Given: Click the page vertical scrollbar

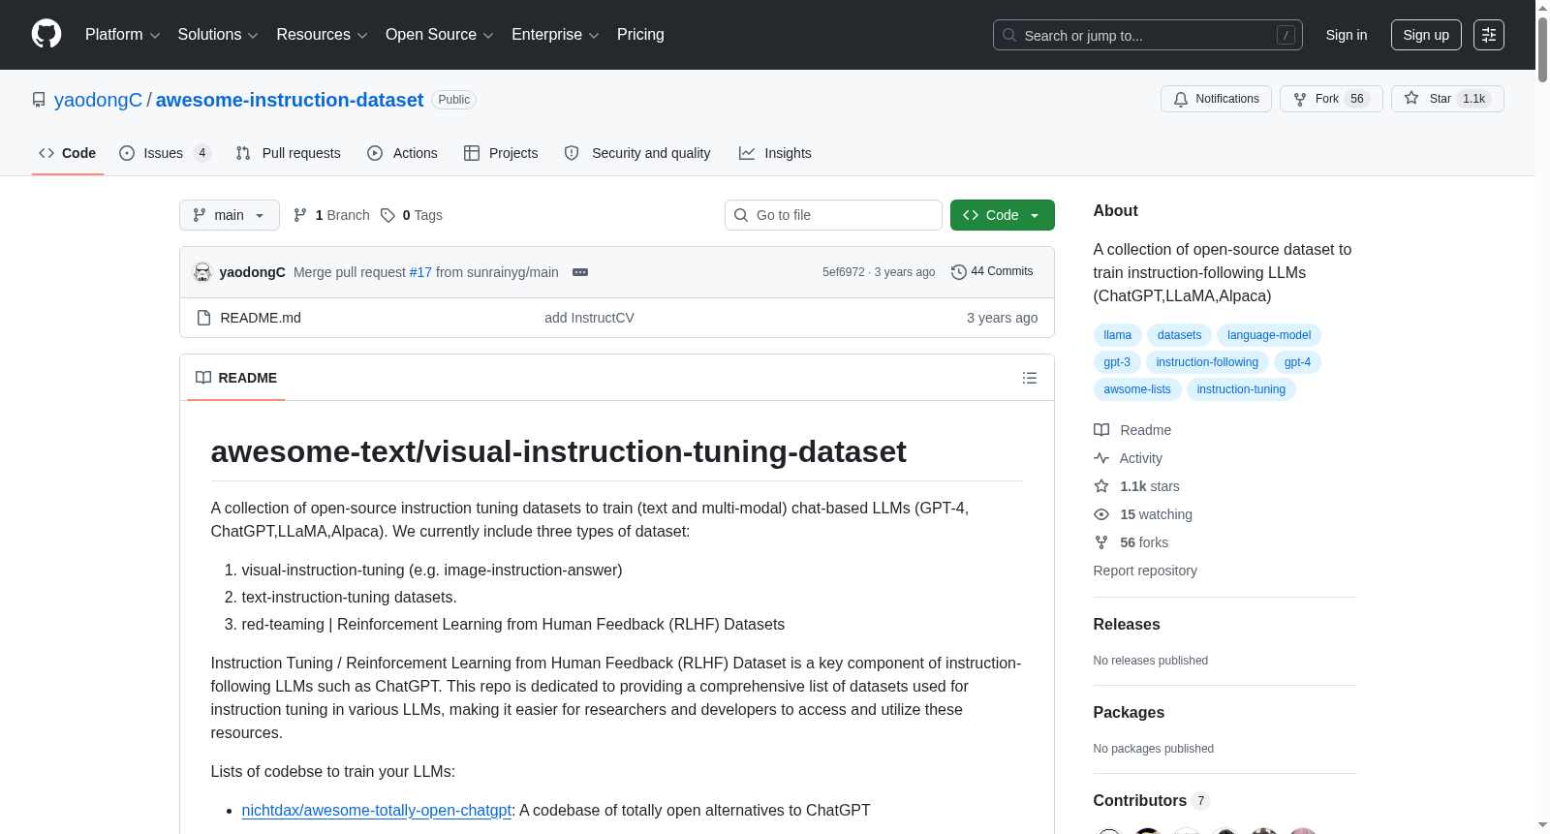Looking at the screenshot, I should click(x=1542, y=417).
